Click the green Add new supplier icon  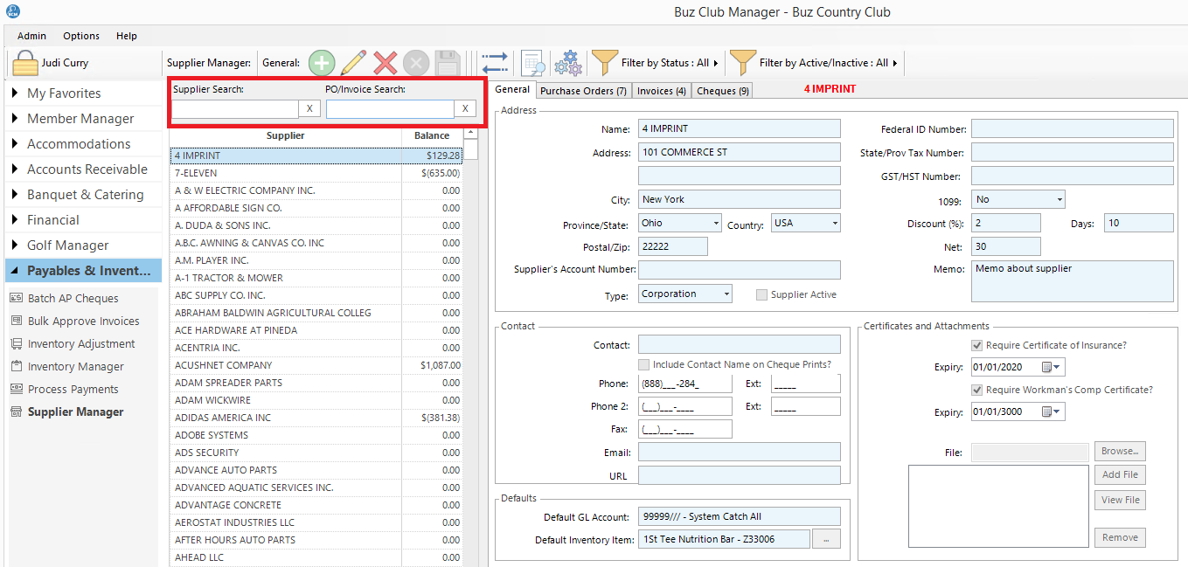coord(322,63)
